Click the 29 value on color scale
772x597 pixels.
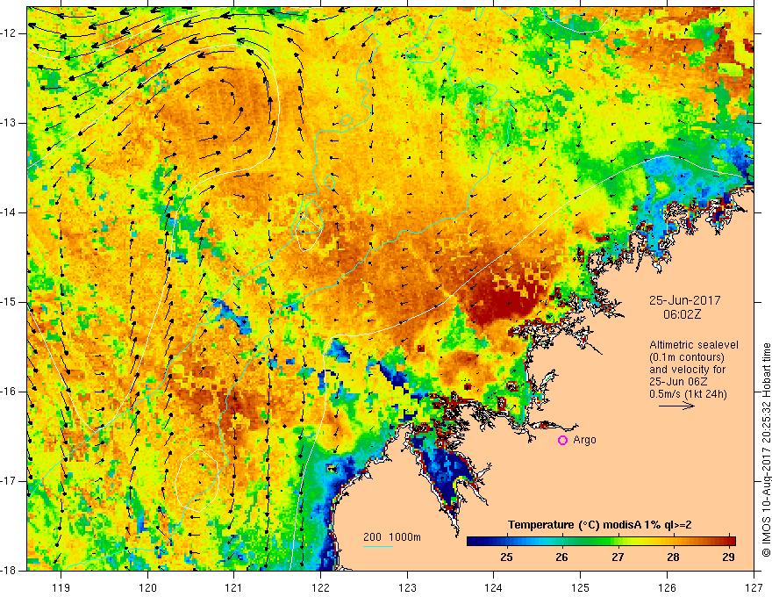pos(729,557)
